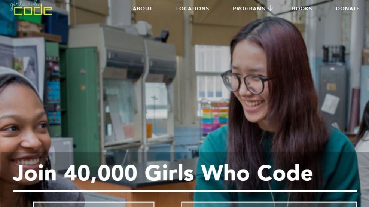
Task: Click the 'Join 40,000 Girls Who Code' headline
Action: [163, 173]
